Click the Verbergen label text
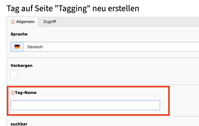This screenshot has height=126, width=199. point(21,66)
